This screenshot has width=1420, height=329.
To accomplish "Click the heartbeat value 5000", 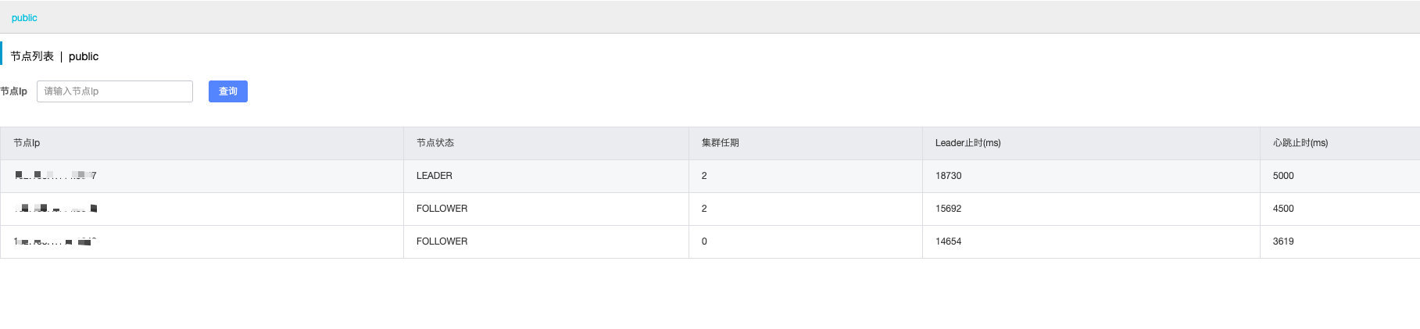I will tap(1283, 176).
